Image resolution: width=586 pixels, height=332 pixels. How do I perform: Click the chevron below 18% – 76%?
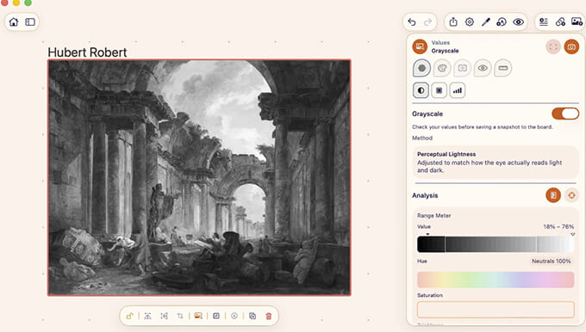pos(572,234)
